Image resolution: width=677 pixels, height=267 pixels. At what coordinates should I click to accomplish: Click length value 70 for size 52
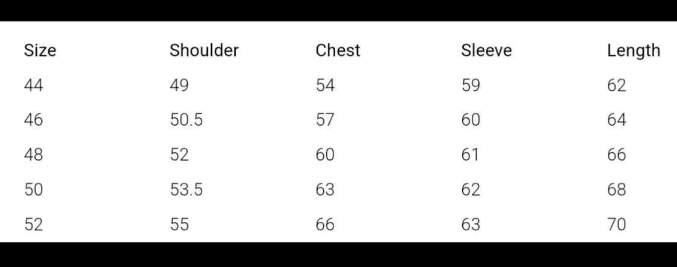point(616,225)
